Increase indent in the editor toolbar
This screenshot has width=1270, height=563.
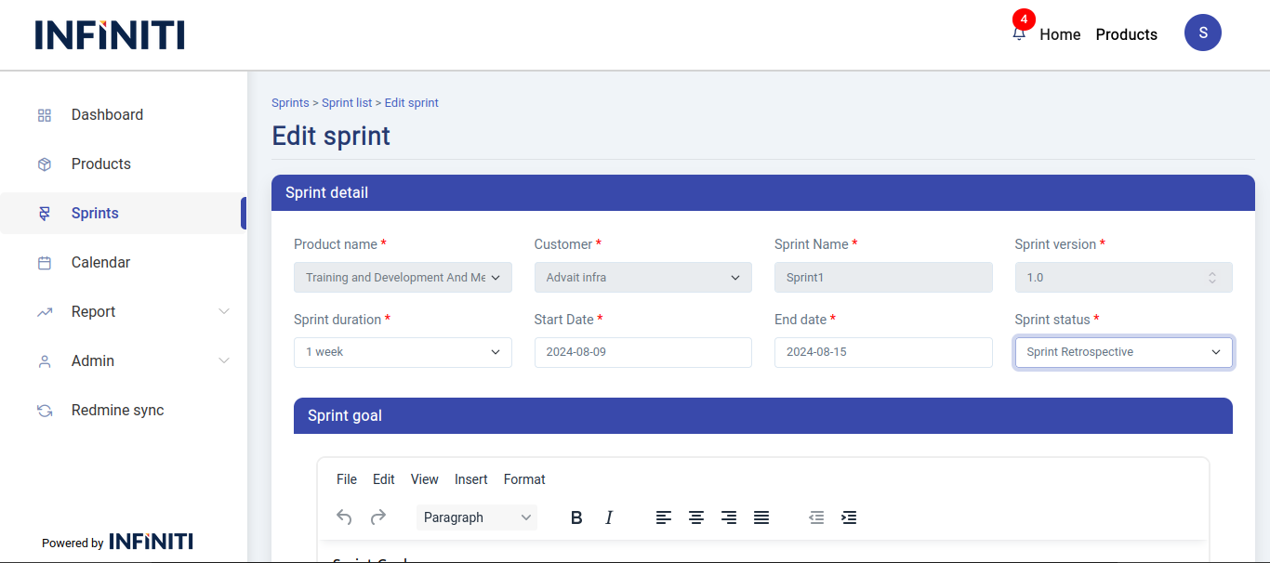pos(849,517)
